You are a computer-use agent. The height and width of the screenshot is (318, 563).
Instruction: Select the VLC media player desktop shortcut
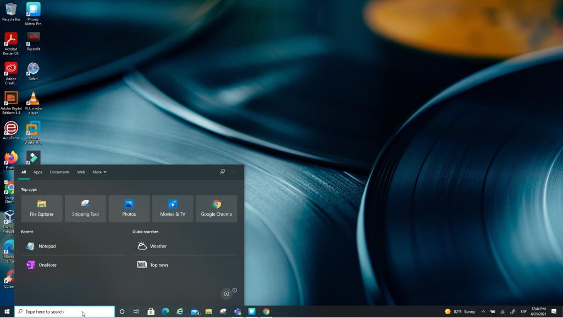tap(33, 103)
